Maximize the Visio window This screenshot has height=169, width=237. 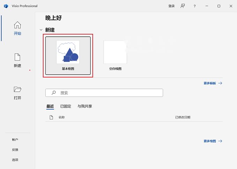pyautogui.click(x=219, y=6)
